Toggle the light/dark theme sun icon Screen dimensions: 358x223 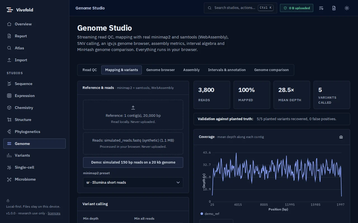(x=347, y=8)
